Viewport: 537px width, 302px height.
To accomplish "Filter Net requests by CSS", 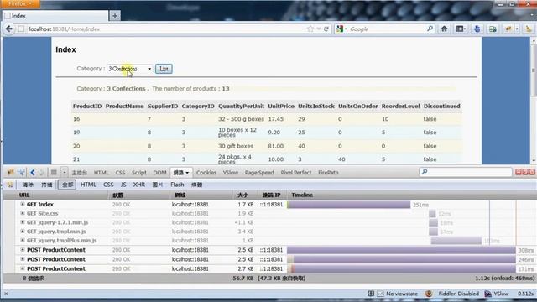I will [108, 185].
